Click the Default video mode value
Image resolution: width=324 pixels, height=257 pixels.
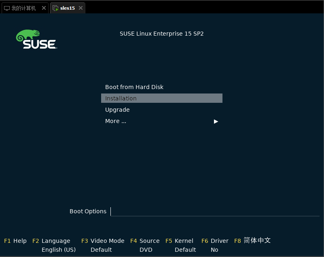pos(101,250)
